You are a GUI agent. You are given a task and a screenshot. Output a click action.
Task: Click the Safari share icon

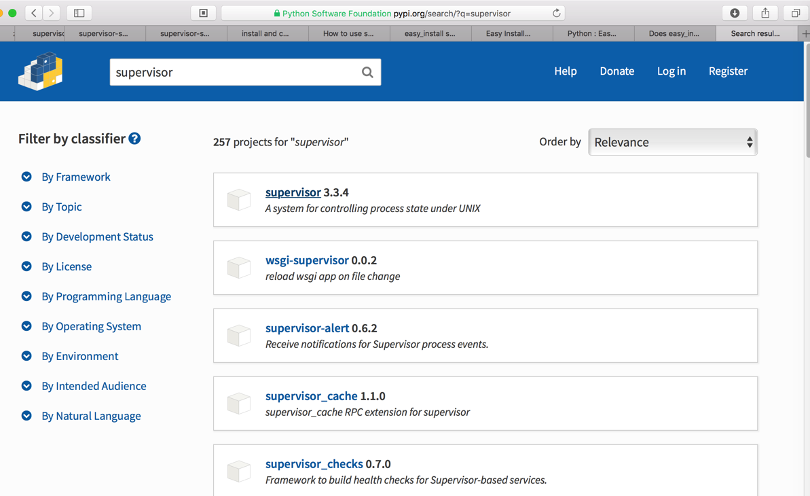pyautogui.click(x=765, y=13)
